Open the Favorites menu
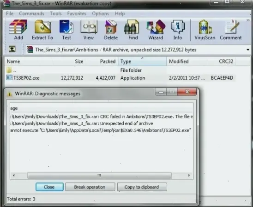Screen dimensions: 253x207 coord(77,13)
